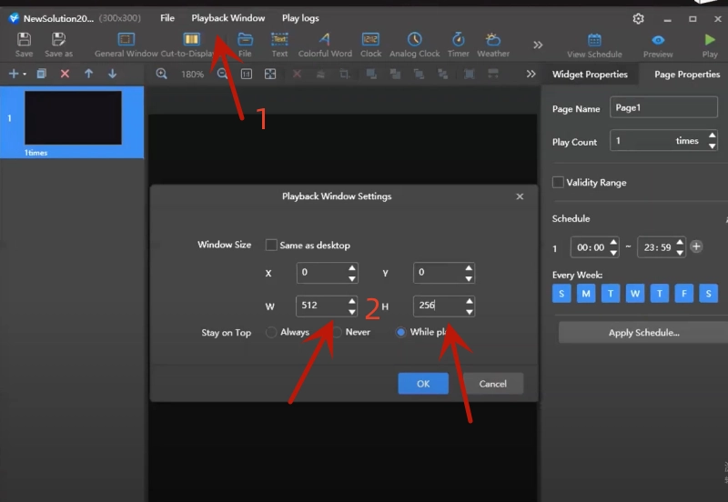The image size is (728, 502).
Task: Add a General Window widget
Action: coord(126,39)
